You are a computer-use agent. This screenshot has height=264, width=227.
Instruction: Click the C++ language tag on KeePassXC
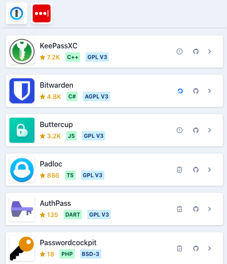click(x=73, y=57)
